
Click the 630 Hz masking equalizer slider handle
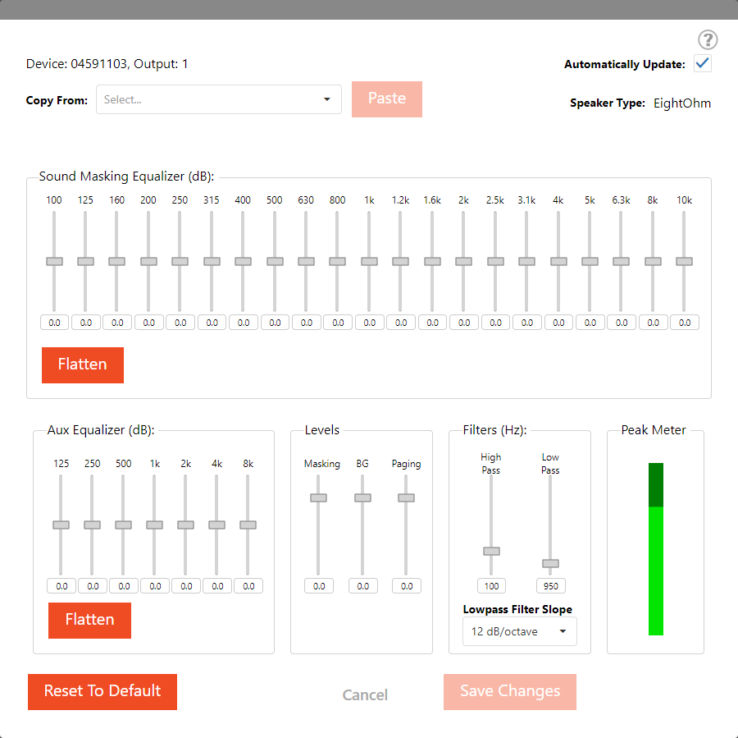306,262
